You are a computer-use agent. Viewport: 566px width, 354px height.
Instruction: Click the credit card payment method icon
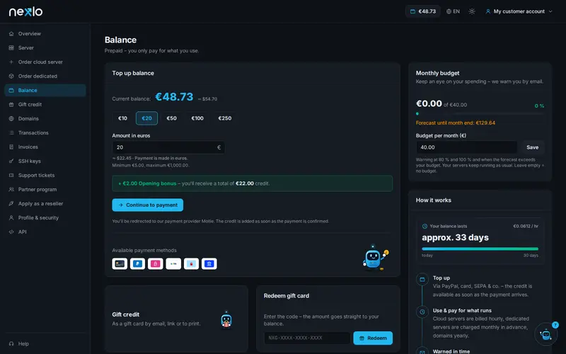120,263
